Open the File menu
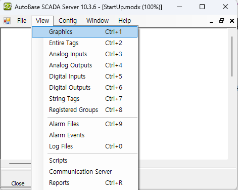Image resolution: width=238 pixels, height=190 pixels. pyautogui.click(x=22, y=21)
